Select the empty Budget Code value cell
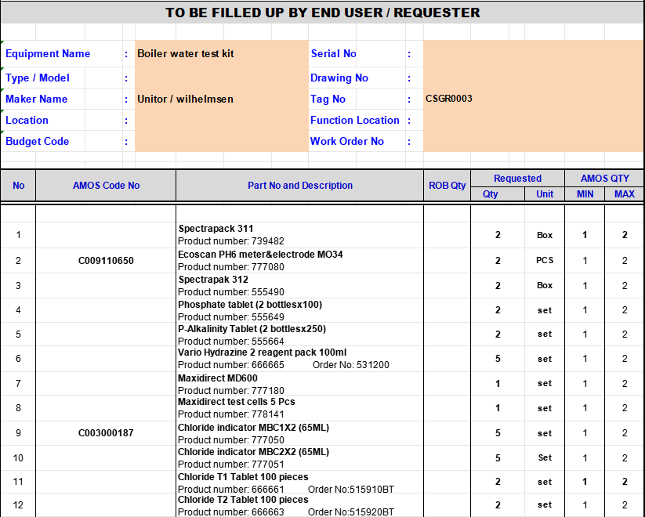The height and width of the screenshot is (517, 645). 221,142
